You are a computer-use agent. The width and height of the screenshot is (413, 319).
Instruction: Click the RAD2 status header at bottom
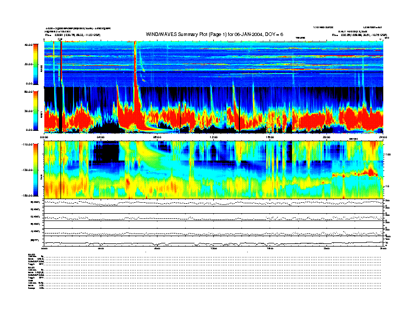[32, 254]
